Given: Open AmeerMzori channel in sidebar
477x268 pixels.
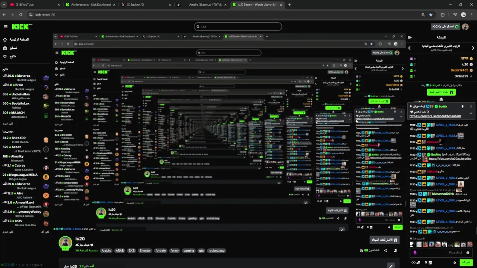Looking at the screenshot, I should coord(25,204).
